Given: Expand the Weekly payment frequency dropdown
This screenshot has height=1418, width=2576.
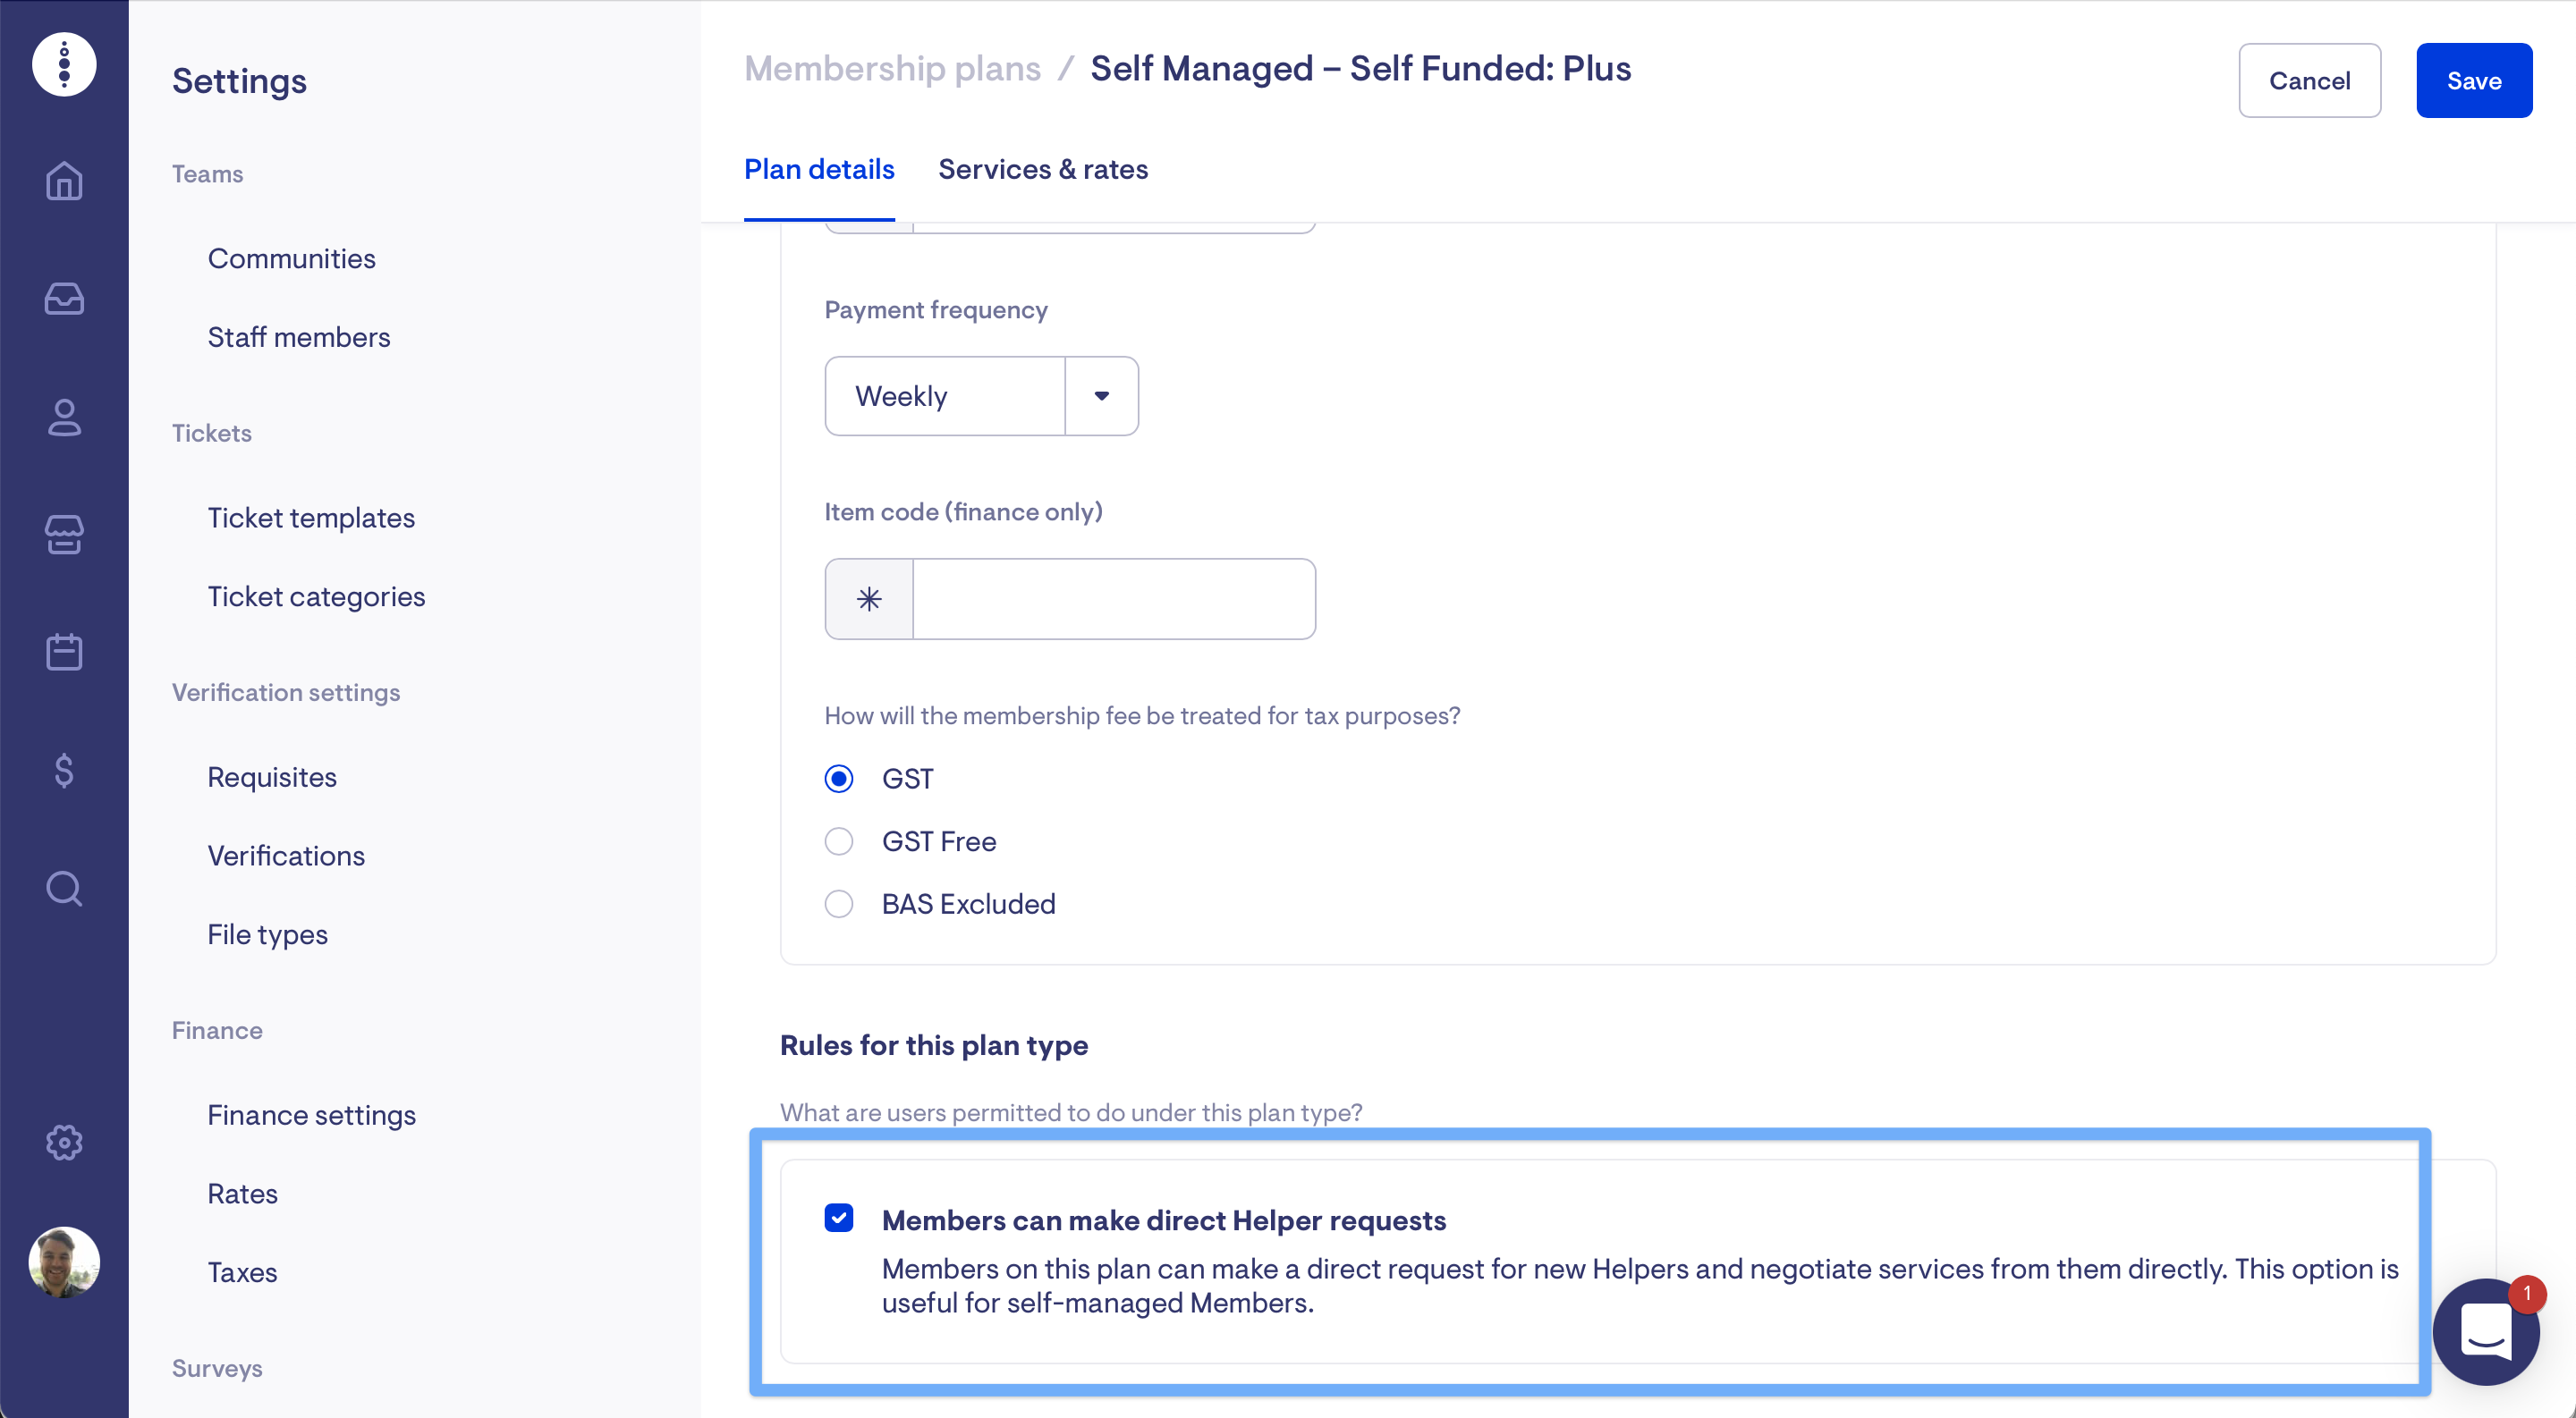Looking at the screenshot, I should [1101, 396].
